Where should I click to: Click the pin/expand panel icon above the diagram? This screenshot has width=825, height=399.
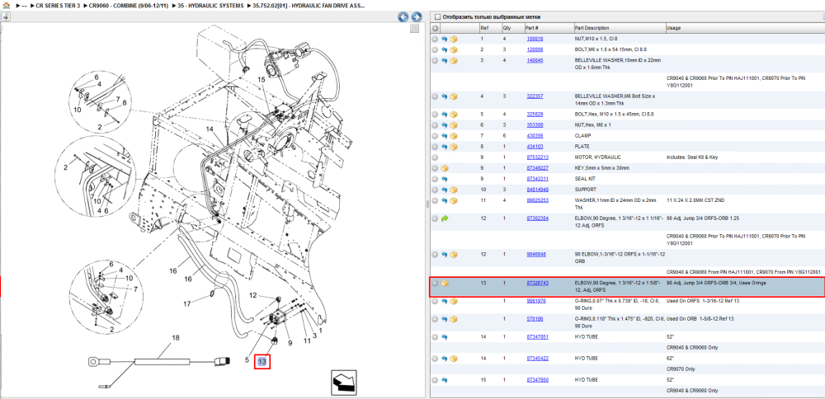pyautogui.click(x=6, y=16)
